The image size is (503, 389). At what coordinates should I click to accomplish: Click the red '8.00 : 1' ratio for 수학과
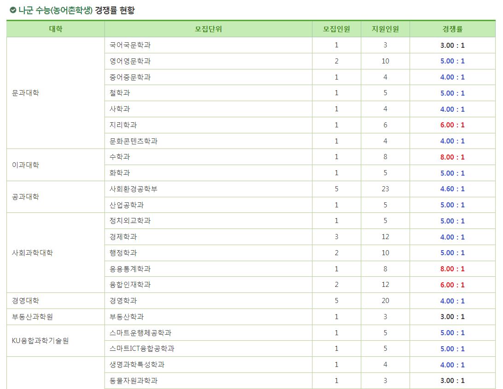tap(452, 157)
